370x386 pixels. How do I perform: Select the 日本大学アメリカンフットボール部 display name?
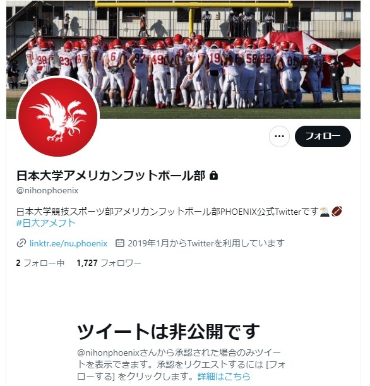pyautogui.click(x=110, y=176)
